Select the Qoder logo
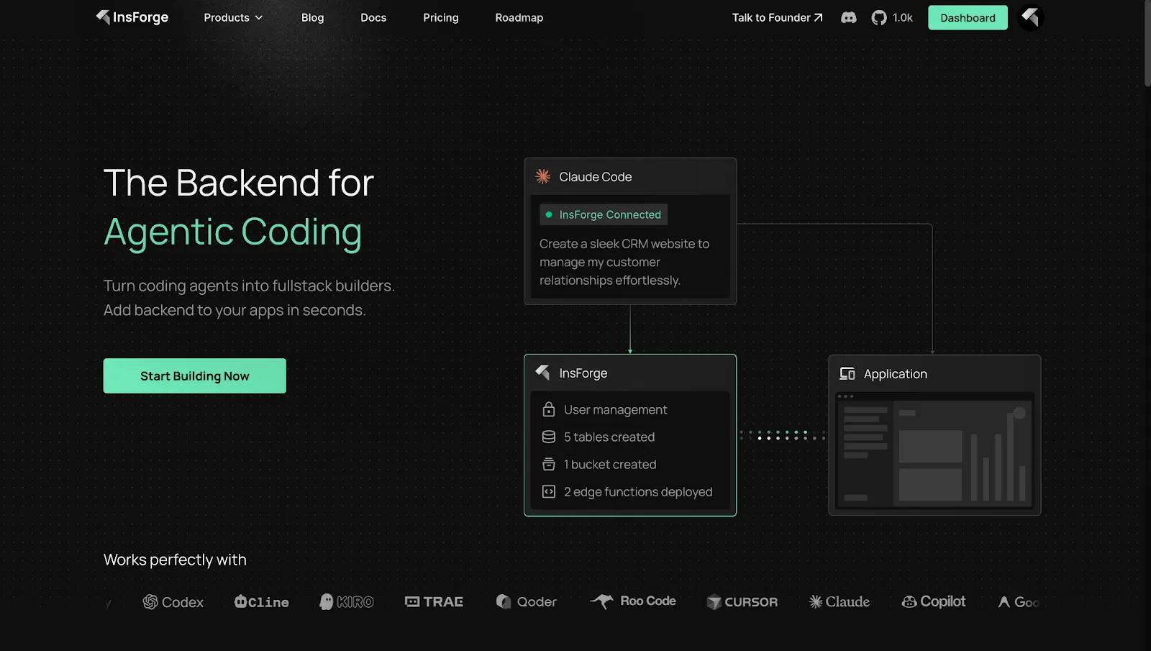Viewport: 1151px width, 651px height. pos(526,601)
